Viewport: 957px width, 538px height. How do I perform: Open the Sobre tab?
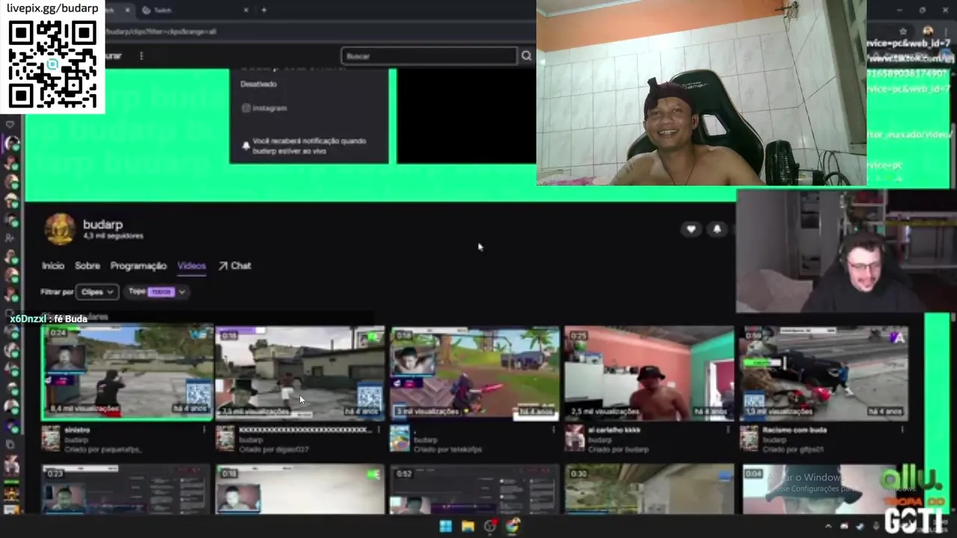pos(87,266)
